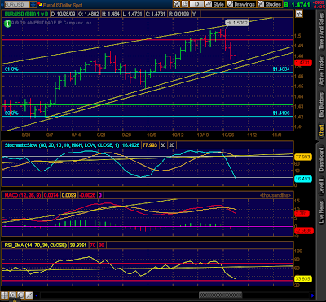
Task: Open the Style menu
Action: tap(215, 4)
